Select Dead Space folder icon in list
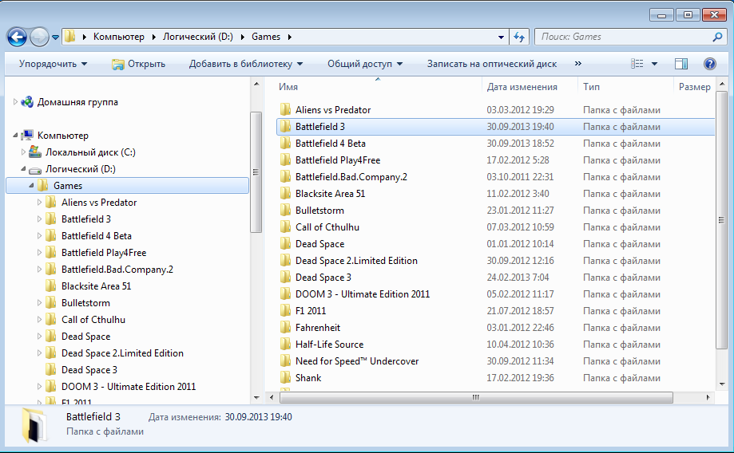Viewport: 734px width, 453px height. pos(286,244)
